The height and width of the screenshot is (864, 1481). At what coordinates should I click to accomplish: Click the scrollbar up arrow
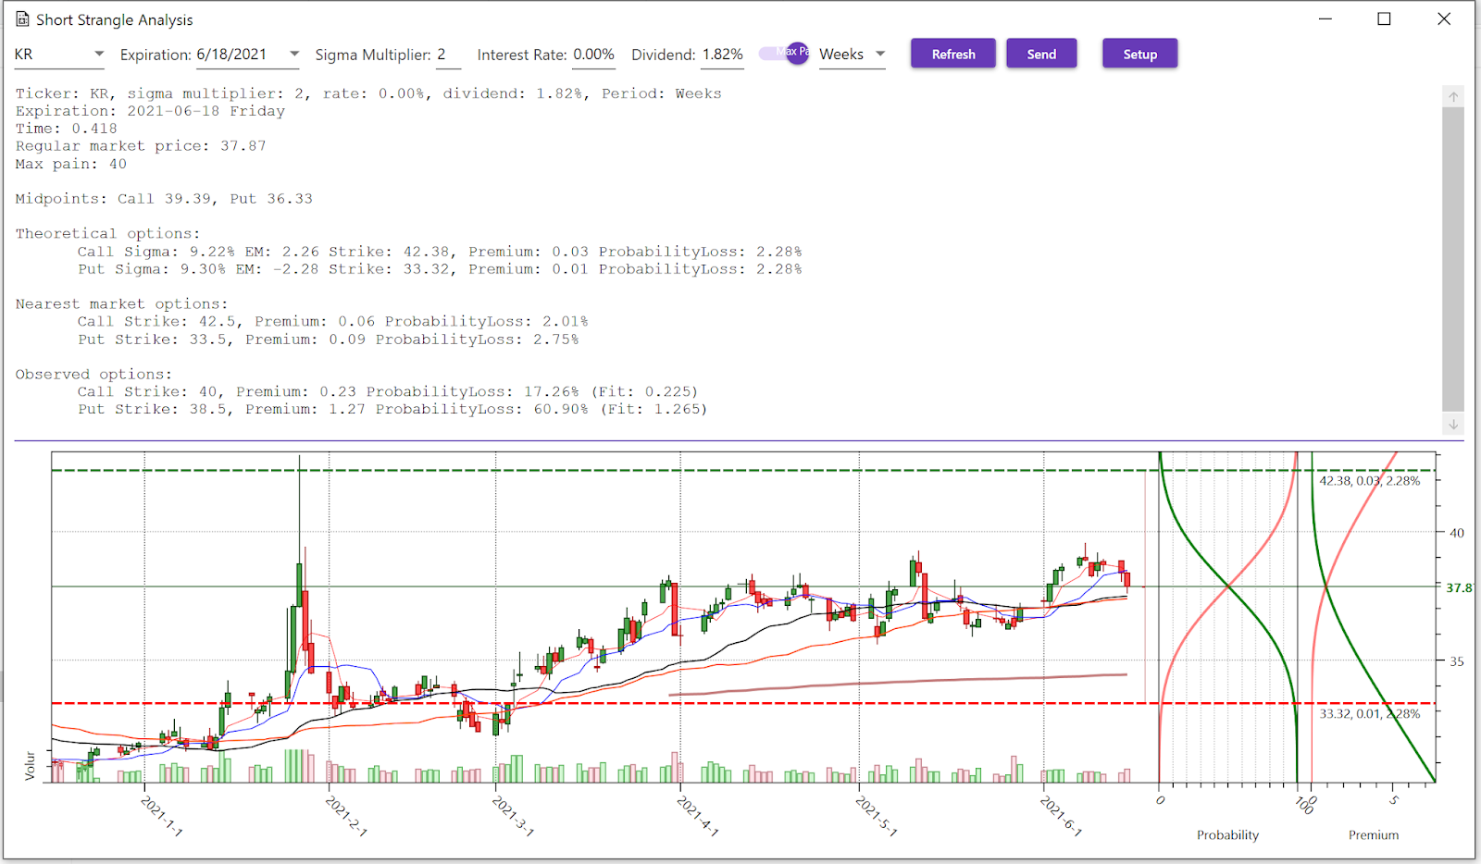pyautogui.click(x=1453, y=96)
